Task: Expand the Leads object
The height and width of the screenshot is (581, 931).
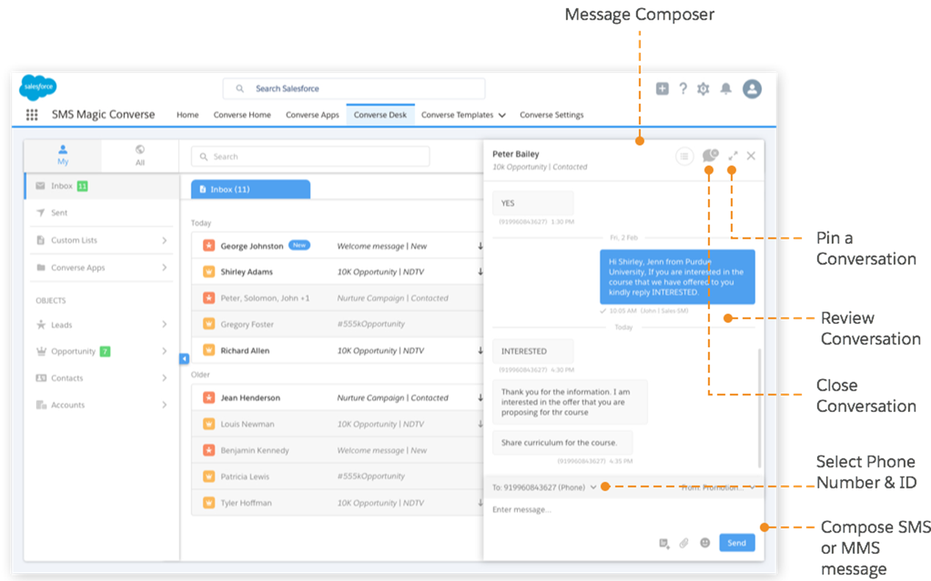Action: pos(164,325)
